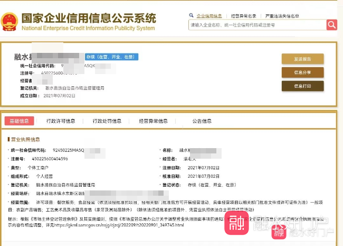The image size is (343, 246).
Task: Click the 发送报告 button
Action: 302,59
